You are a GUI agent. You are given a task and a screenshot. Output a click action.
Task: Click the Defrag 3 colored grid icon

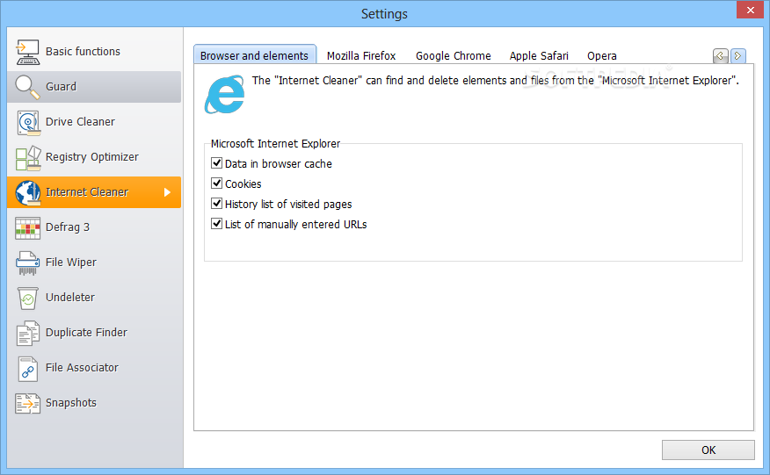tap(27, 227)
